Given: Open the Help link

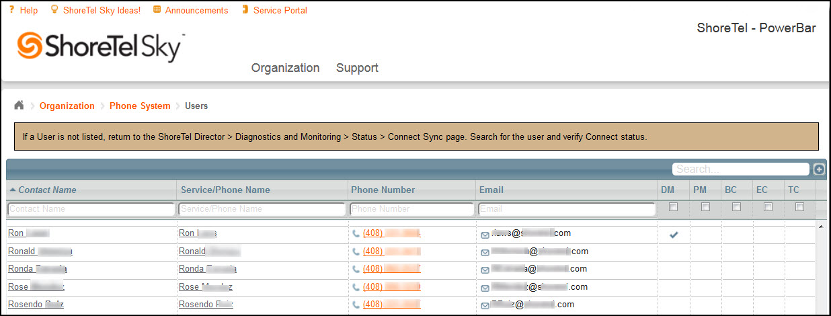Looking at the screenshot, I should [29, 10].
